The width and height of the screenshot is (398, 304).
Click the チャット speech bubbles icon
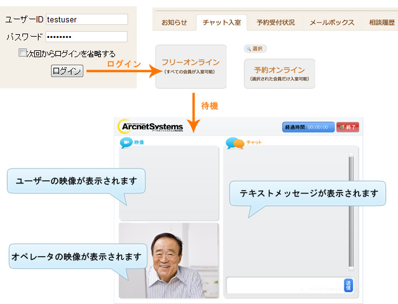[235, 143]
